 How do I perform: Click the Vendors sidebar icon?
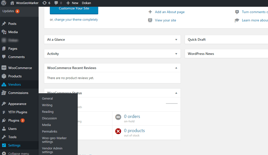click(4, 84)
